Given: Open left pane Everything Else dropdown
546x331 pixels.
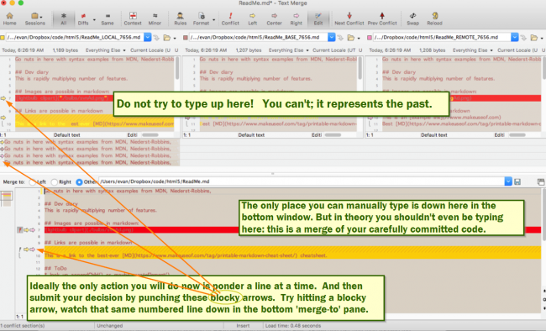Looking at the screenshot, I should [106, 50].
